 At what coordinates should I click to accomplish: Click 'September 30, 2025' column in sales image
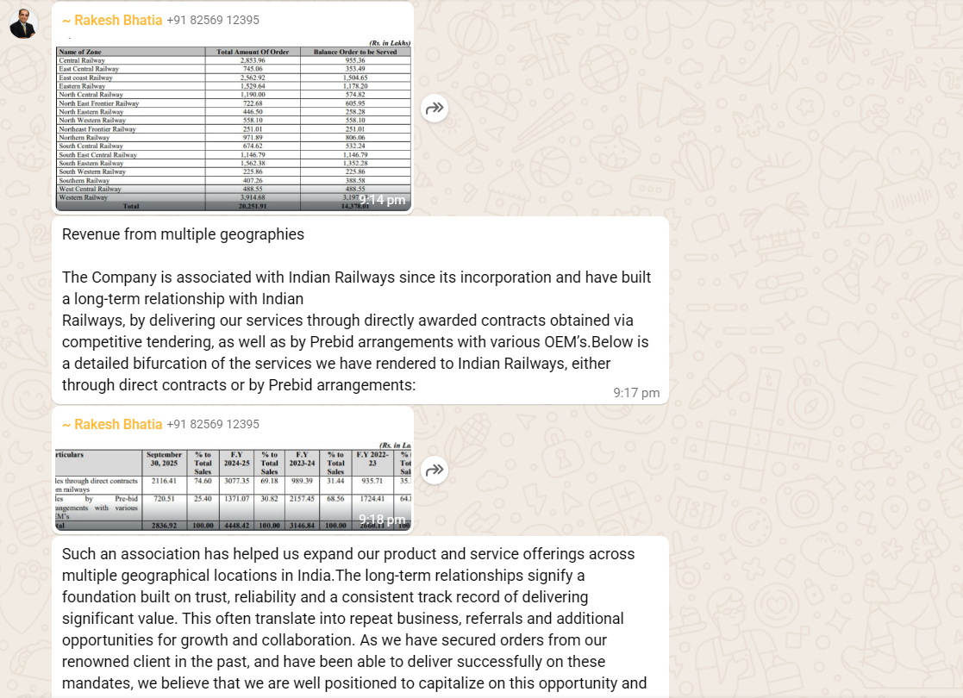[164, 458]
